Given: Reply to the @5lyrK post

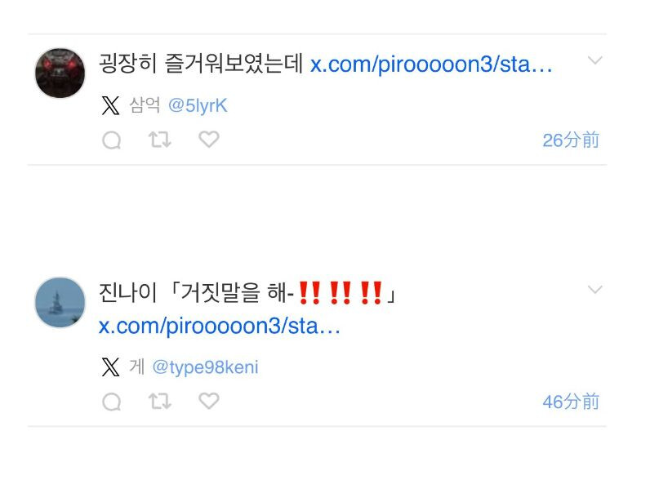Looking at the screenshot, I should point(112,140).
